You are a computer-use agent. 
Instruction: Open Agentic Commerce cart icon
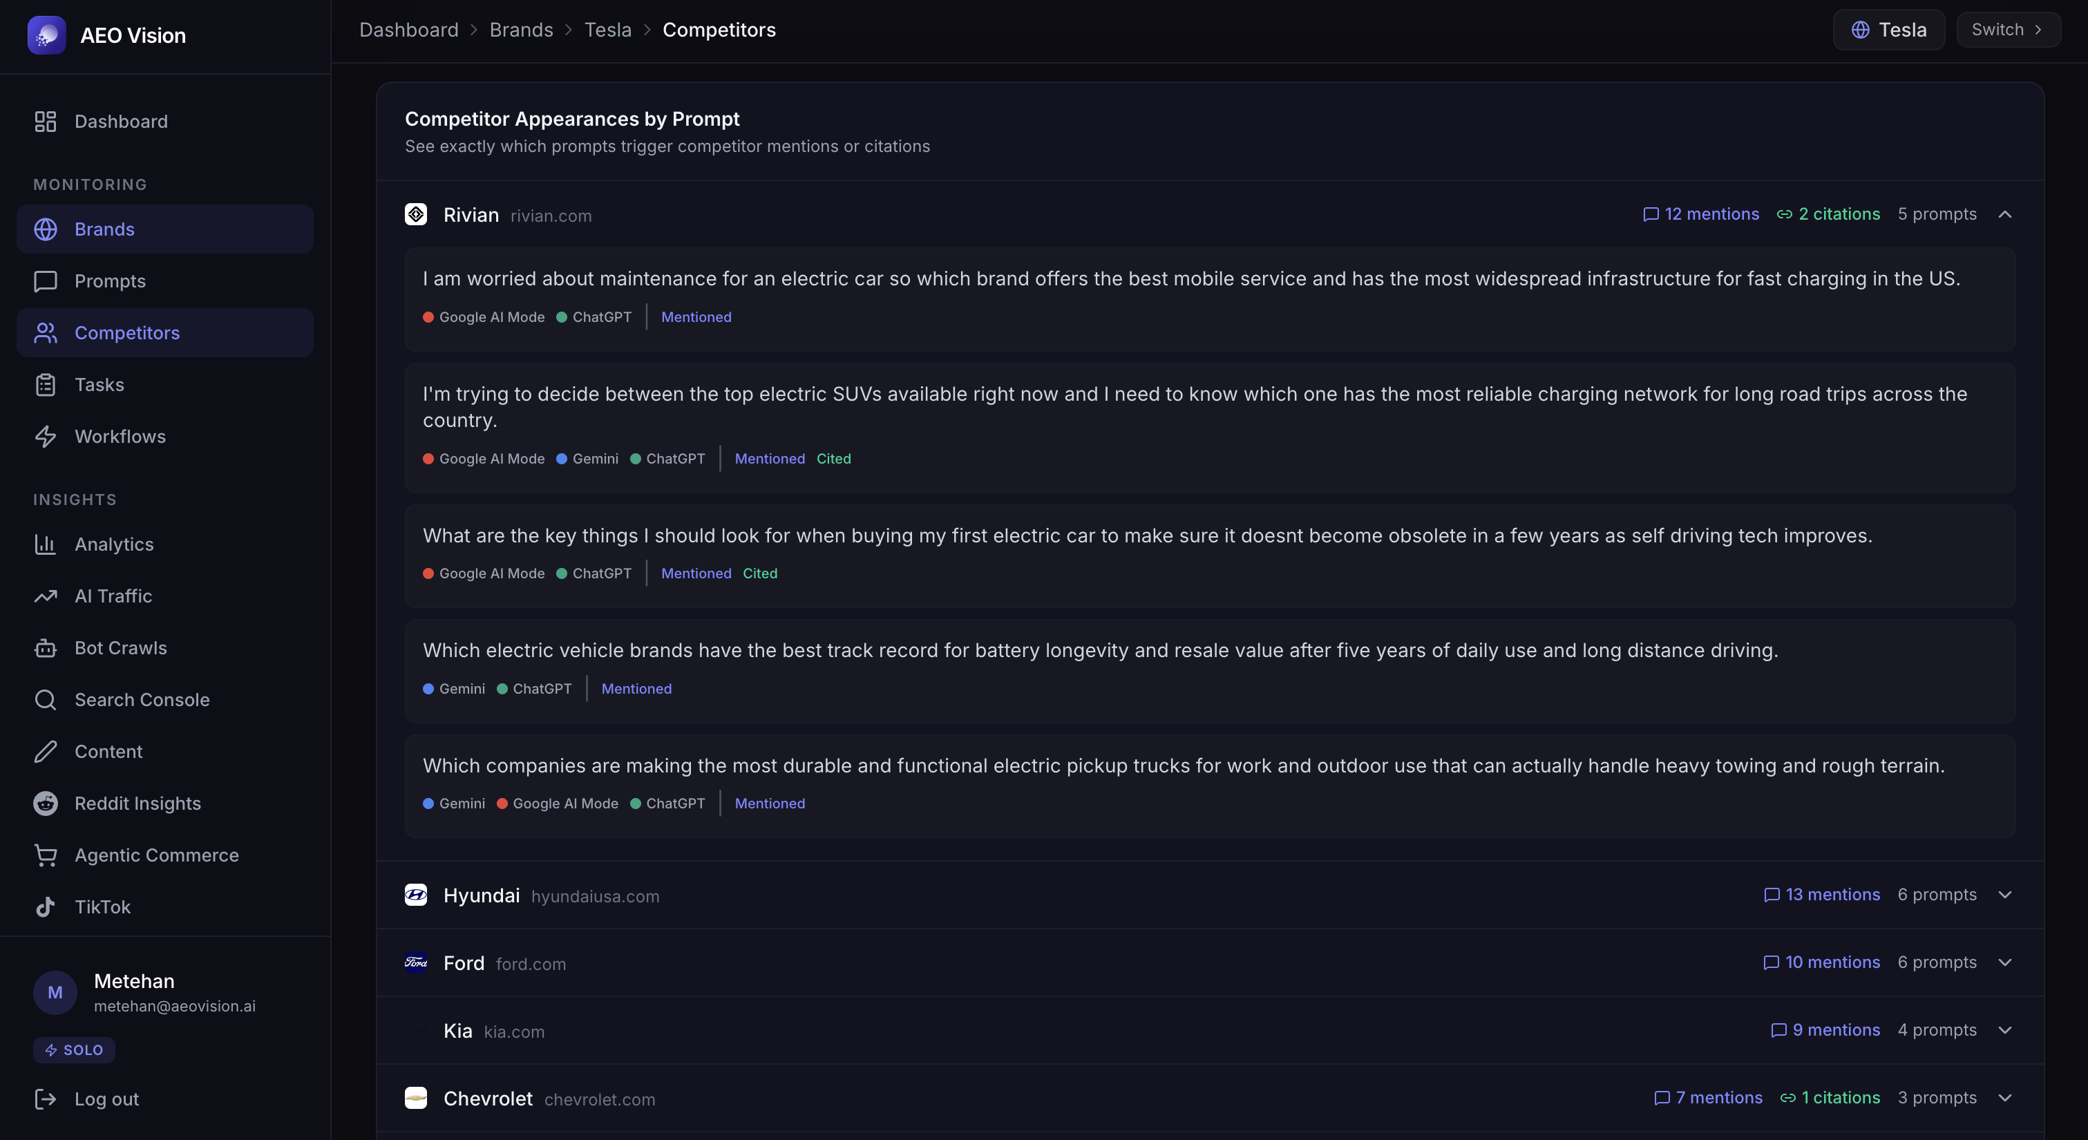coord(46,855)
